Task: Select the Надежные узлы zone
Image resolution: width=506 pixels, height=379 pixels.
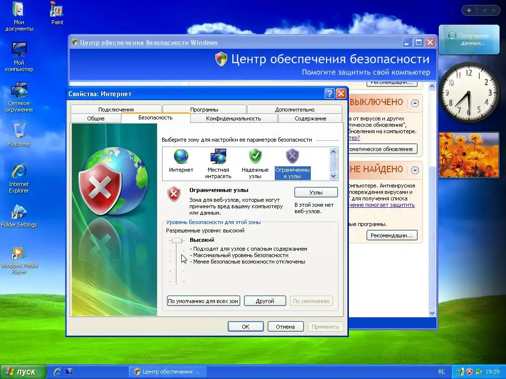Action: coord(255,164)
